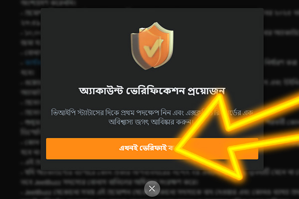Screen dimensions: 299x199
Task: Click the blurred background right of dialog
Action: [x=281, y=57]
